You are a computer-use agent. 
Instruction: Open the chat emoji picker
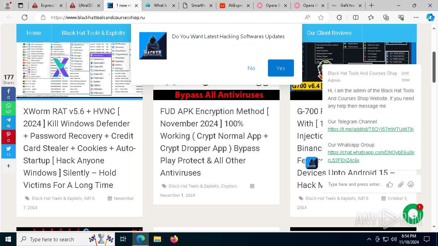click(x=411, y=184)
